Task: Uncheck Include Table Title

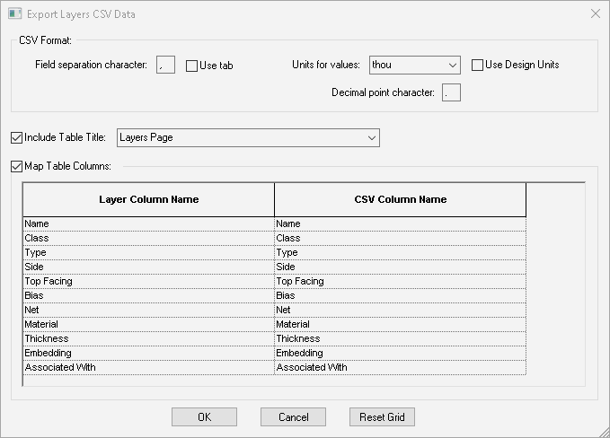Action: click(x=16, y=137)
